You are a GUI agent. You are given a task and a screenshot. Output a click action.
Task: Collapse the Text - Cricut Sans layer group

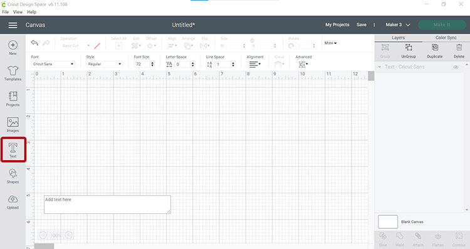click(380, 67)
